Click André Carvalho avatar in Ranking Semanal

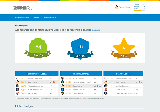pyautogui.click(x=63, y=78)
